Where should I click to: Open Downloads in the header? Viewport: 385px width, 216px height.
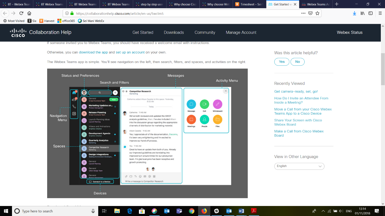point(174,32)
